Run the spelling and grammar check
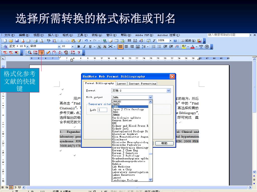The width and height of the screenshot is (257, 192). tap(48, 41)
